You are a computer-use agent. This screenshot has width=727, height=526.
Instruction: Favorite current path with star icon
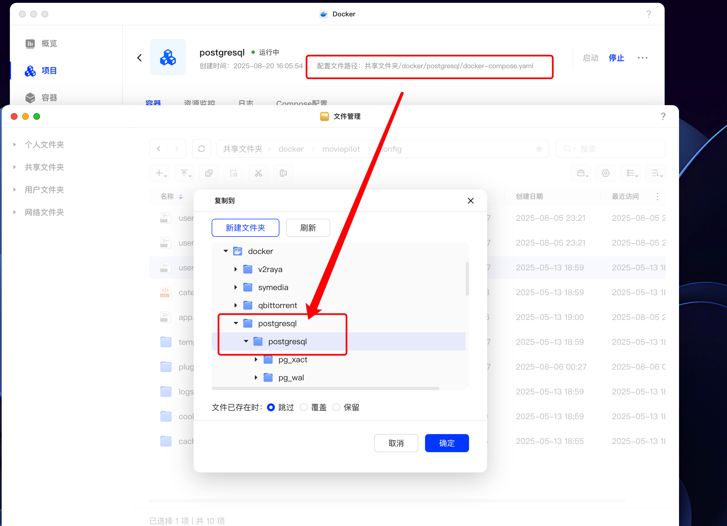(x=539, y=149)
